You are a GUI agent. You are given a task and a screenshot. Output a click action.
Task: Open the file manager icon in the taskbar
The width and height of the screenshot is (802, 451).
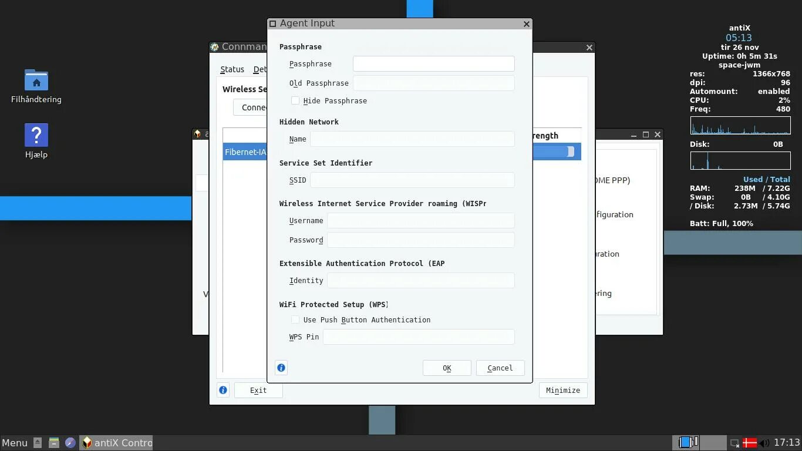pos(53,443)
